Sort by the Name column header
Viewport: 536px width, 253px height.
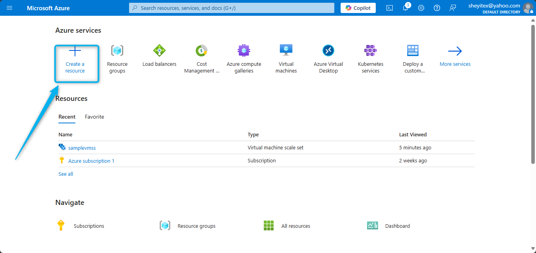(66, 134)
